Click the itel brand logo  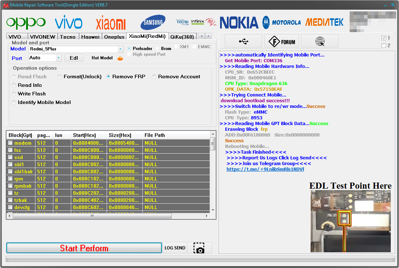coord(211,22)
